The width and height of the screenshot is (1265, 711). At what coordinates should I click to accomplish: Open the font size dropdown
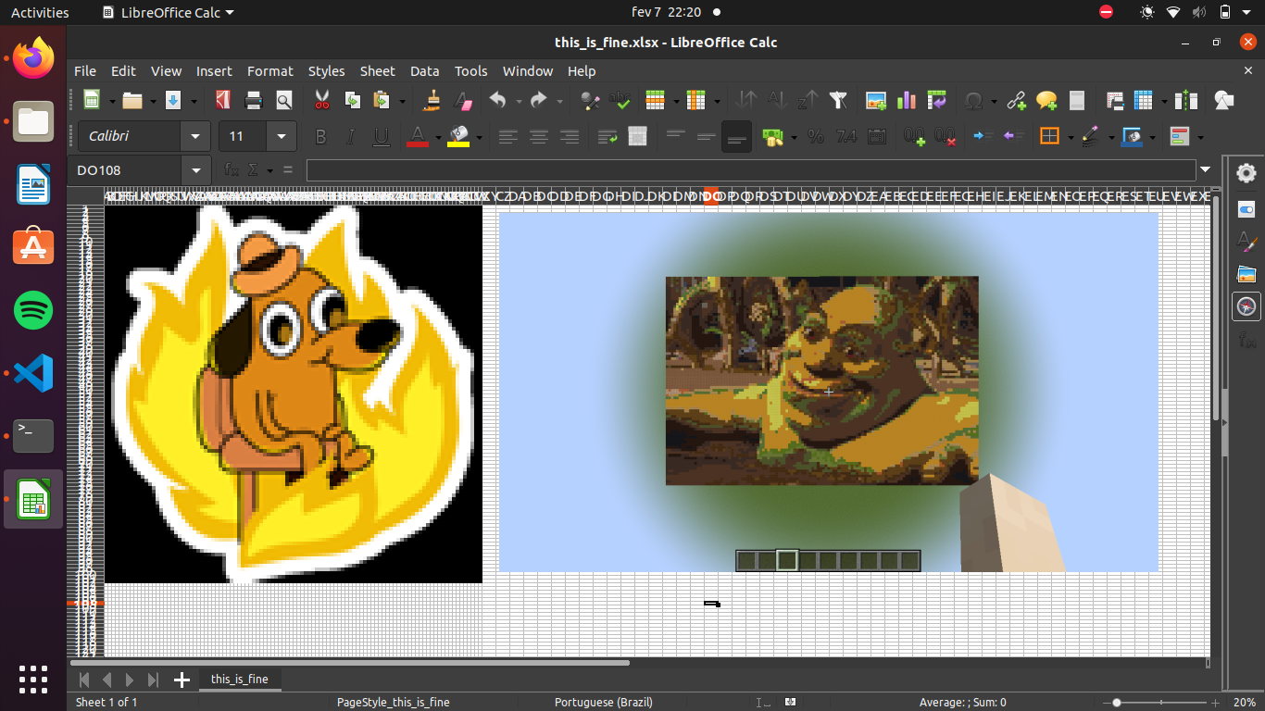click(x=282, y=136)
